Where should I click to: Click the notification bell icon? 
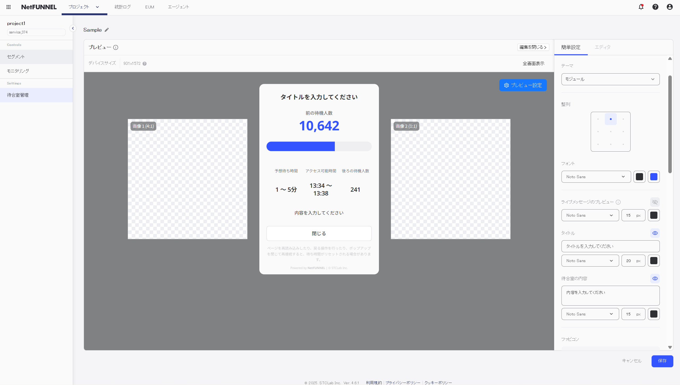coord(641,7)
